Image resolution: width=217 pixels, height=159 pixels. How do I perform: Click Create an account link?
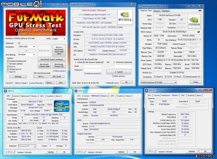click(x=93, y=73)
